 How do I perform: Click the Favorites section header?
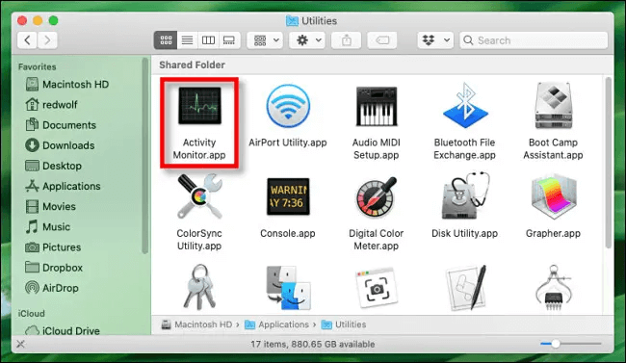[x=38, y=66]
